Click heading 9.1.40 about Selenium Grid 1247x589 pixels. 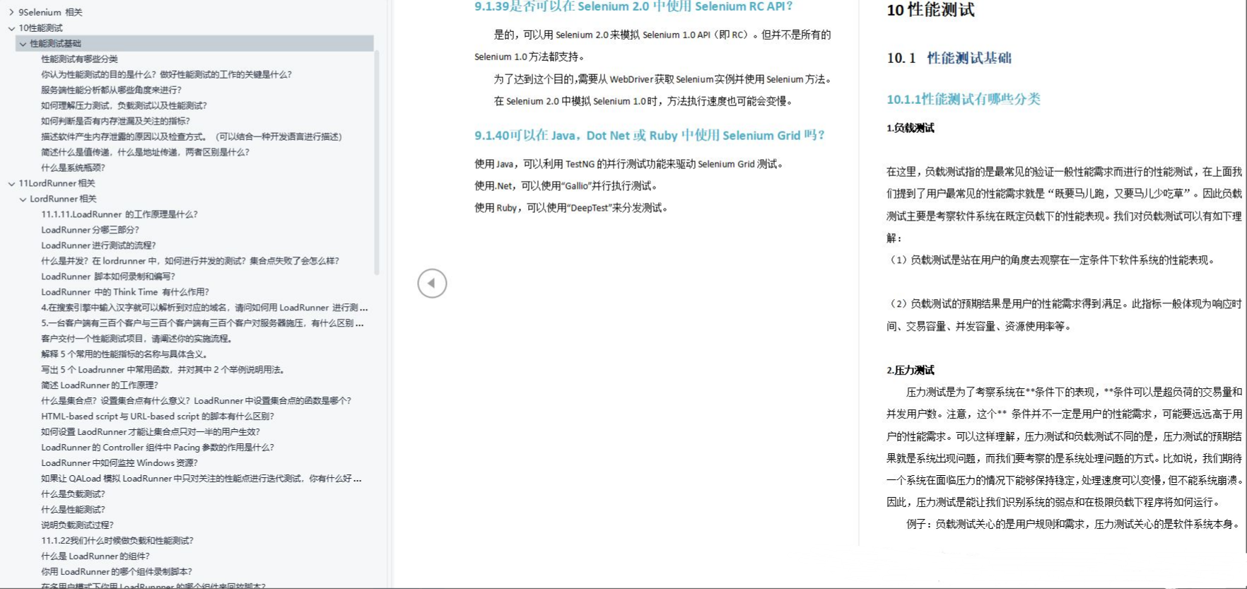pyautogui.click(x=650, y=135)
